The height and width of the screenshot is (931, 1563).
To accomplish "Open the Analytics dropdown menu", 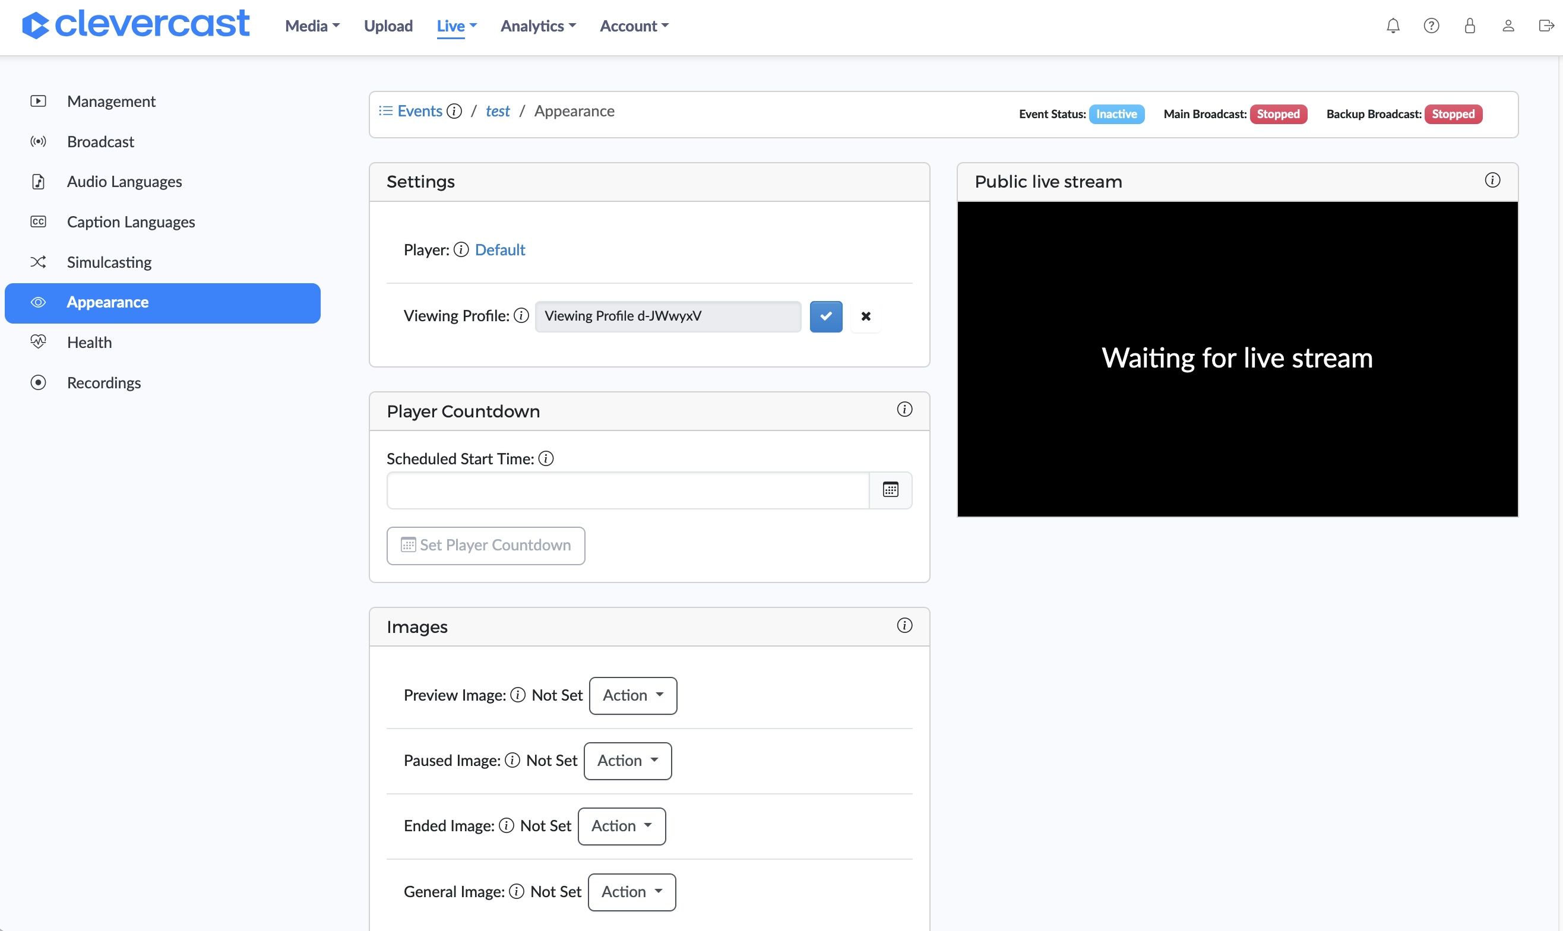I will pos(539,26).
